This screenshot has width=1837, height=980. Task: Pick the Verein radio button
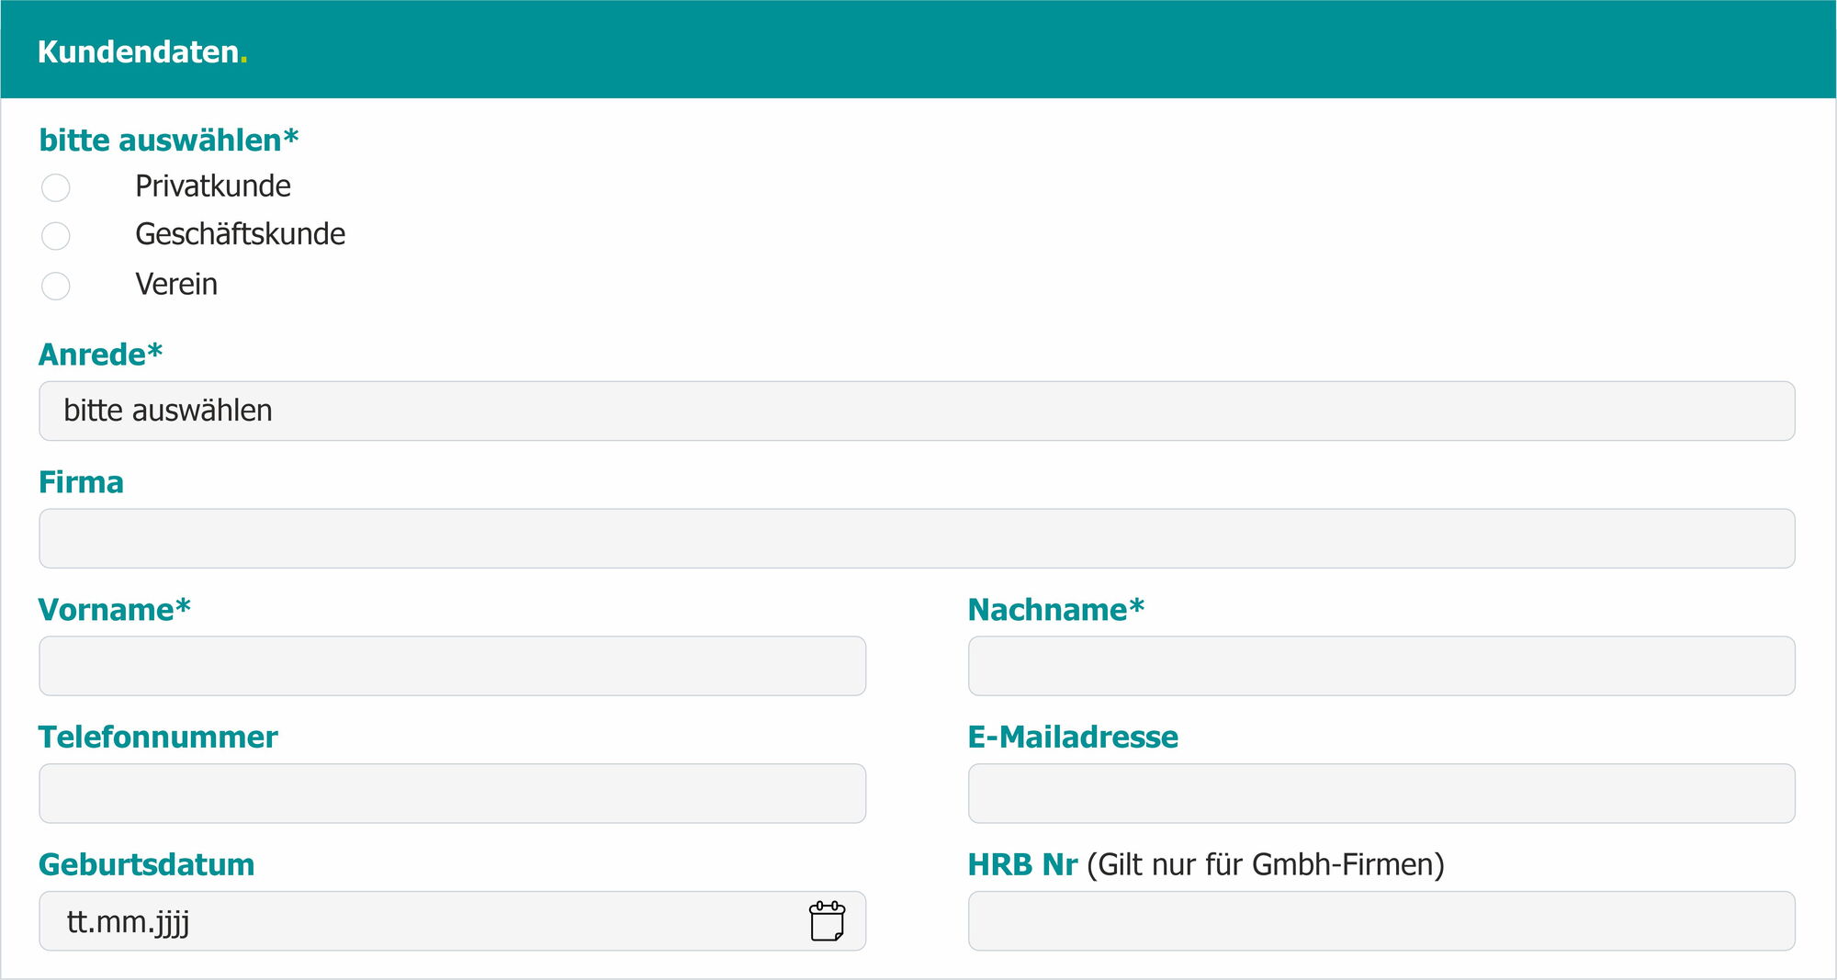56,286
